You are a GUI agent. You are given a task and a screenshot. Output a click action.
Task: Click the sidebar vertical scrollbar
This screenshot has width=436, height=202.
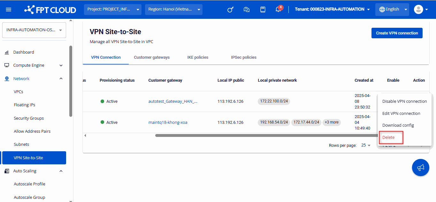pos(71,81)
